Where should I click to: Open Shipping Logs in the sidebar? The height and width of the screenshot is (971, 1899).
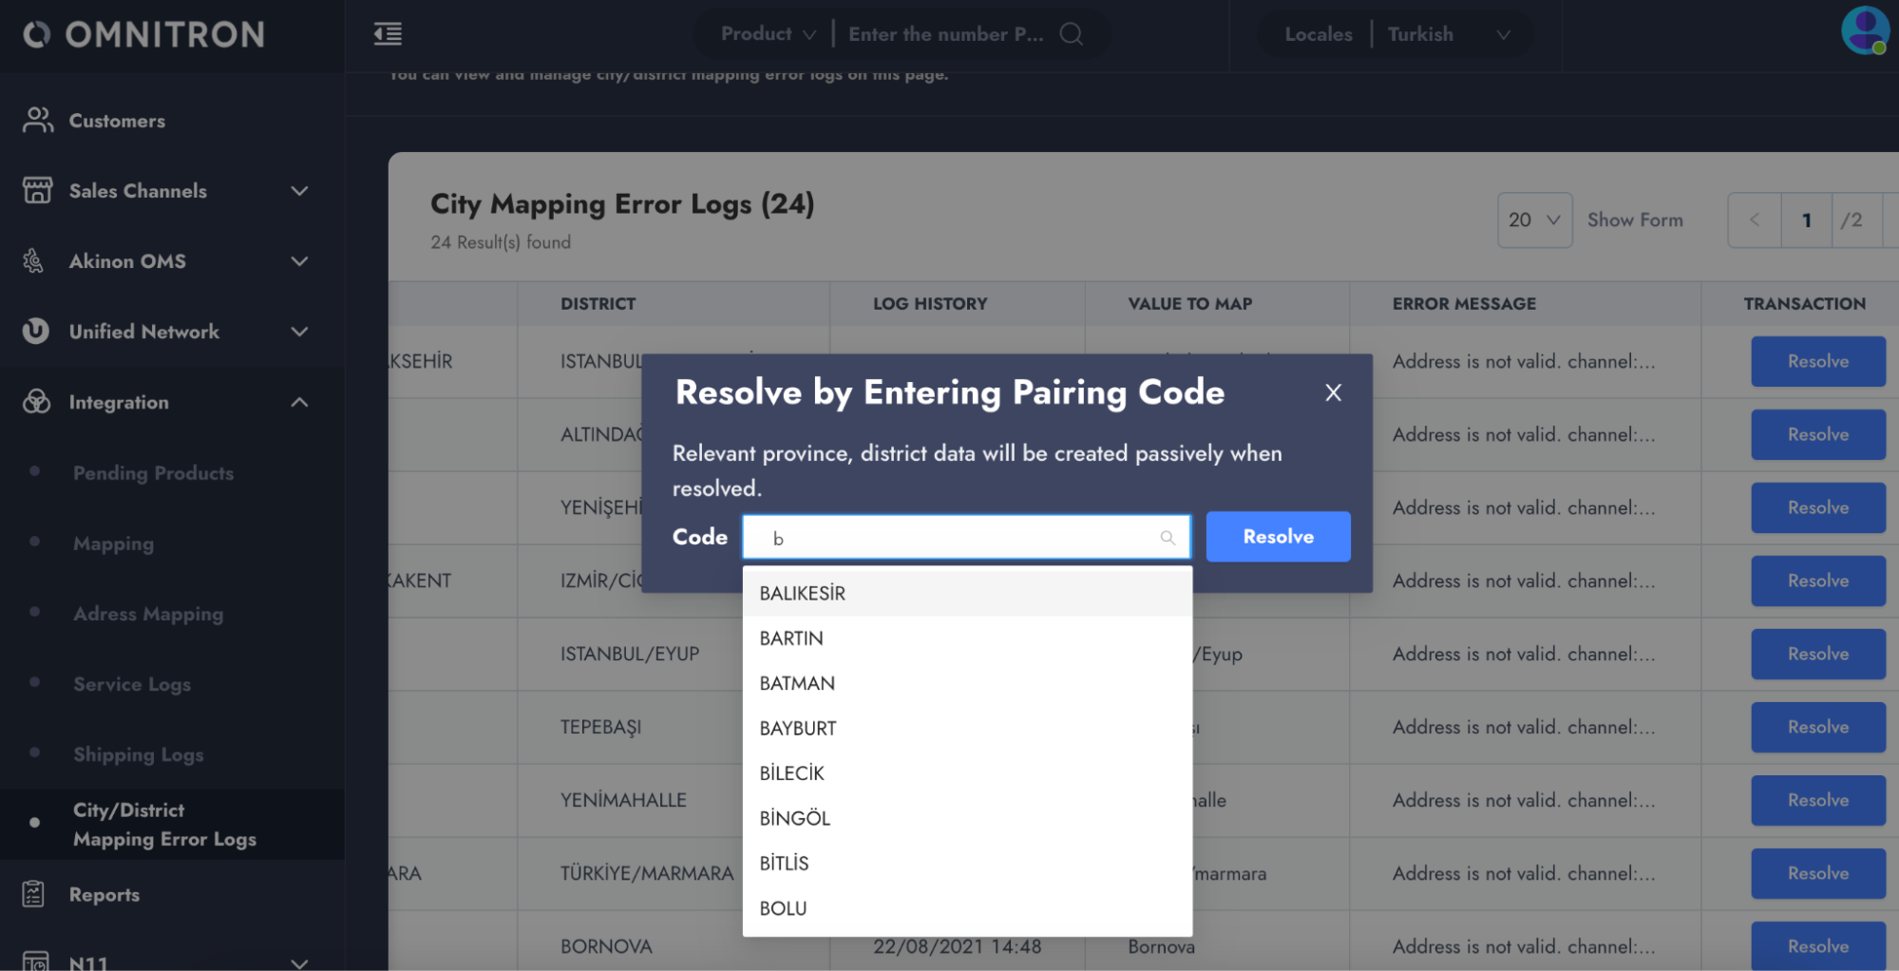139,754
